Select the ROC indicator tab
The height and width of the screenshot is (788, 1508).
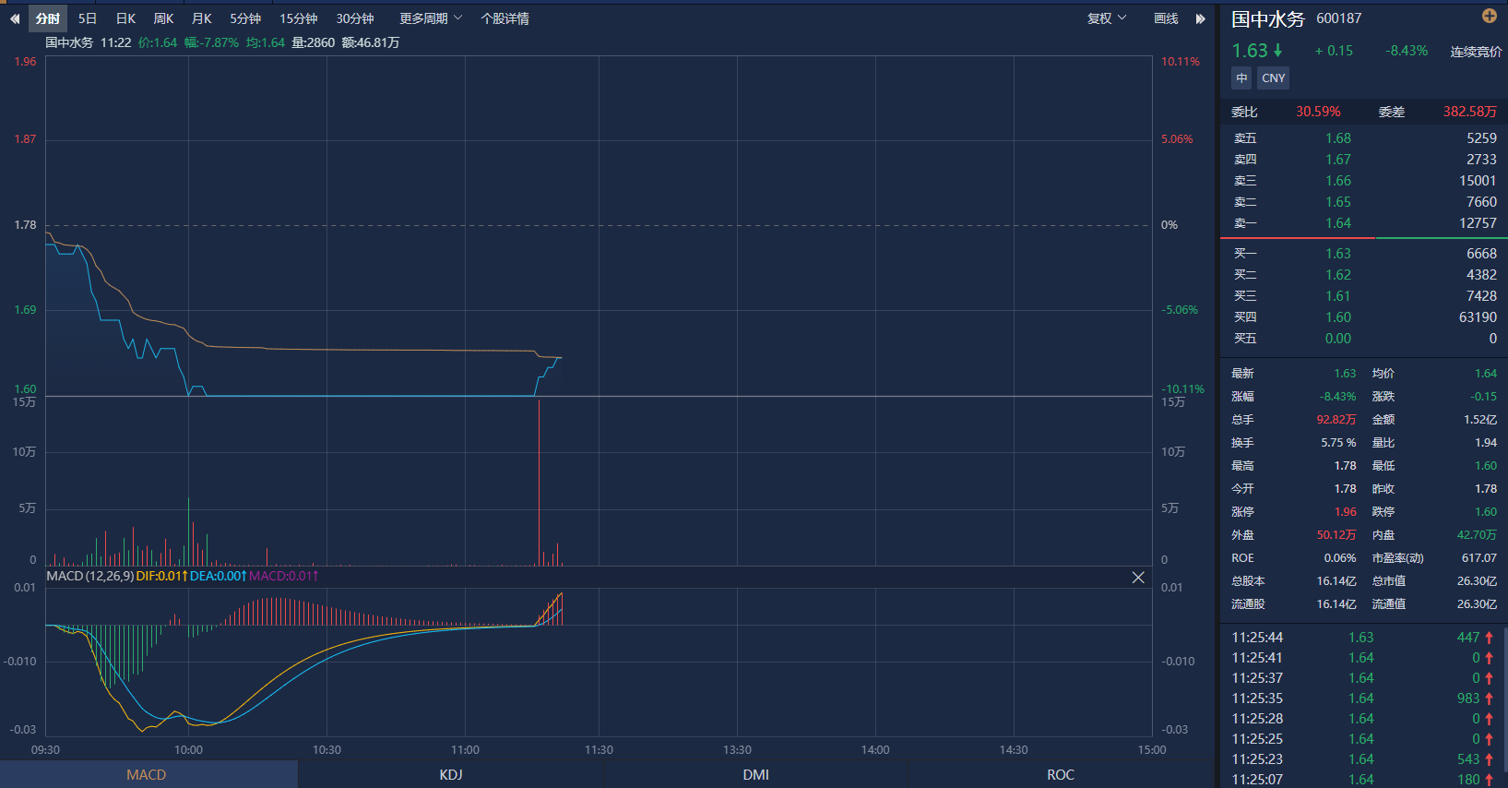pos(1061,774)
